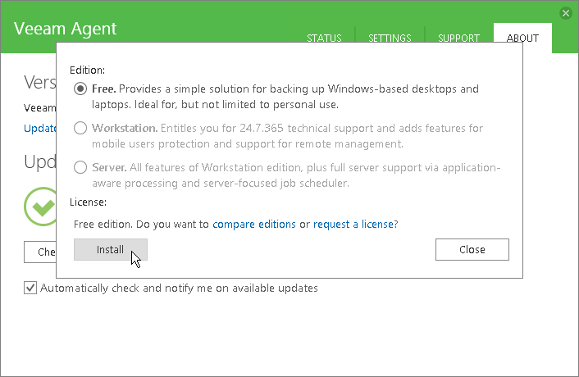Open the compare editions link
579x377 pixels.
pos(254,224)
